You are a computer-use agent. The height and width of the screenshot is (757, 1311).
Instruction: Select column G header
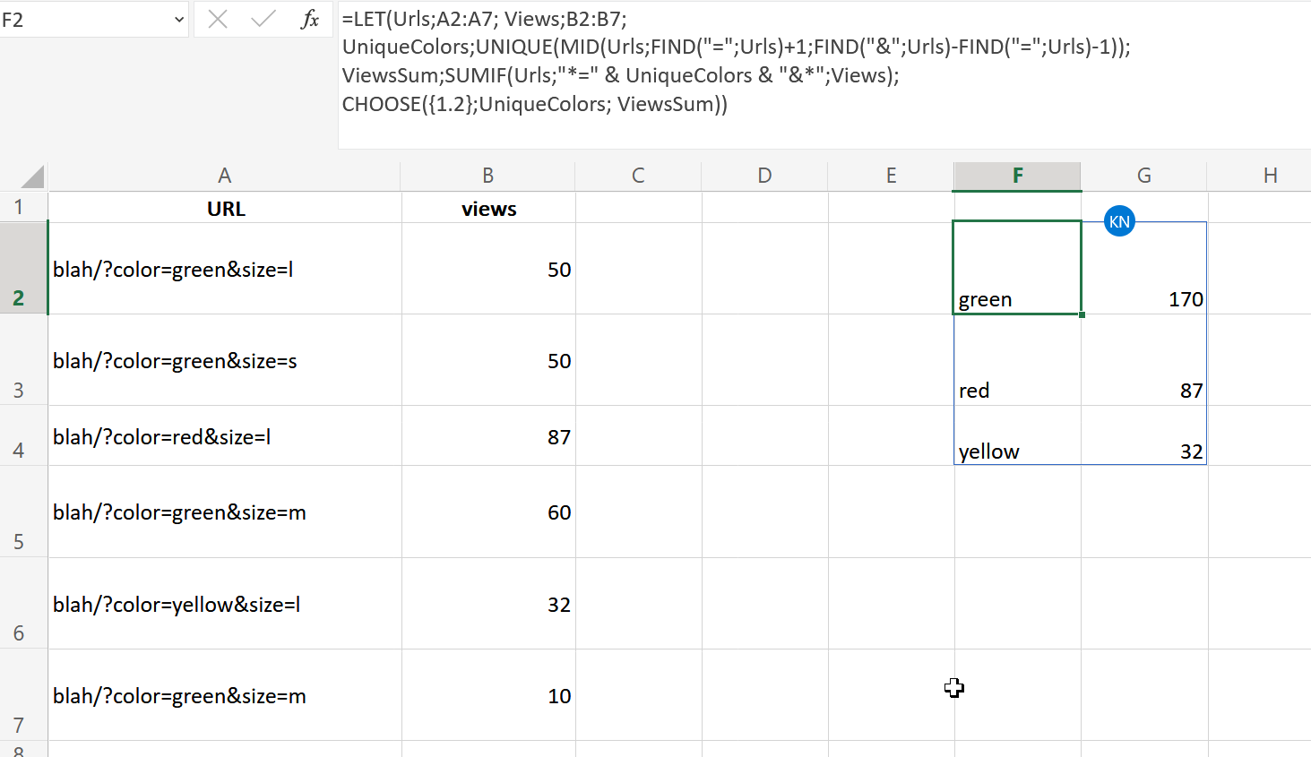tap(1144, 176)
